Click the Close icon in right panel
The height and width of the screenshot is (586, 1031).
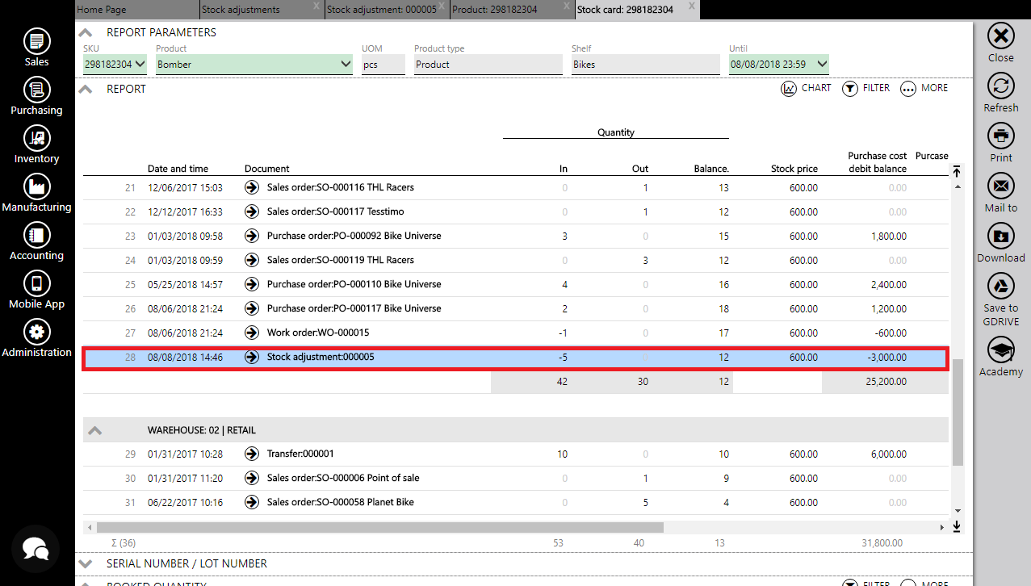[x=1001, y=36]
